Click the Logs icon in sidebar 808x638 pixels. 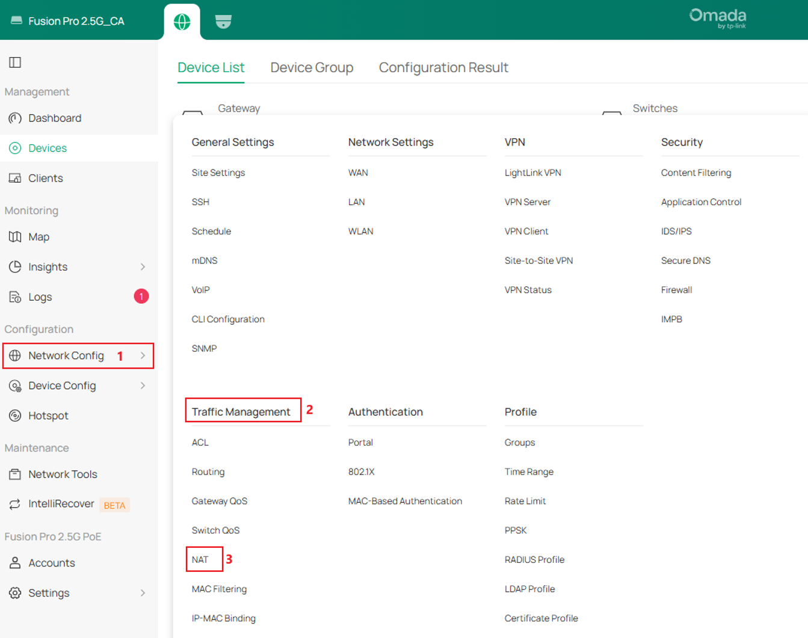coord(15,296)
